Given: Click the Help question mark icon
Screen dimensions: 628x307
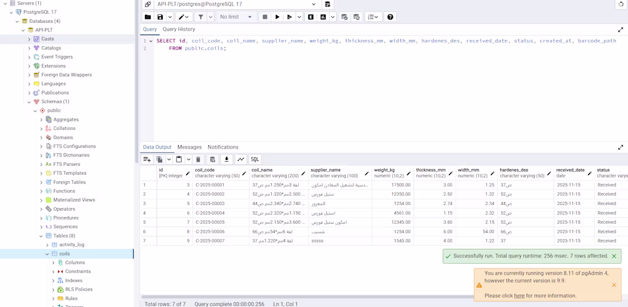Looking at the screenshot, I should tap(390, 17).
